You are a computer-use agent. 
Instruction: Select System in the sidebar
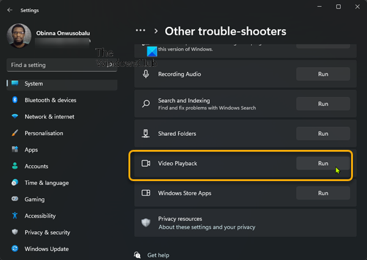pyautogui.click(x=34, y=84)
